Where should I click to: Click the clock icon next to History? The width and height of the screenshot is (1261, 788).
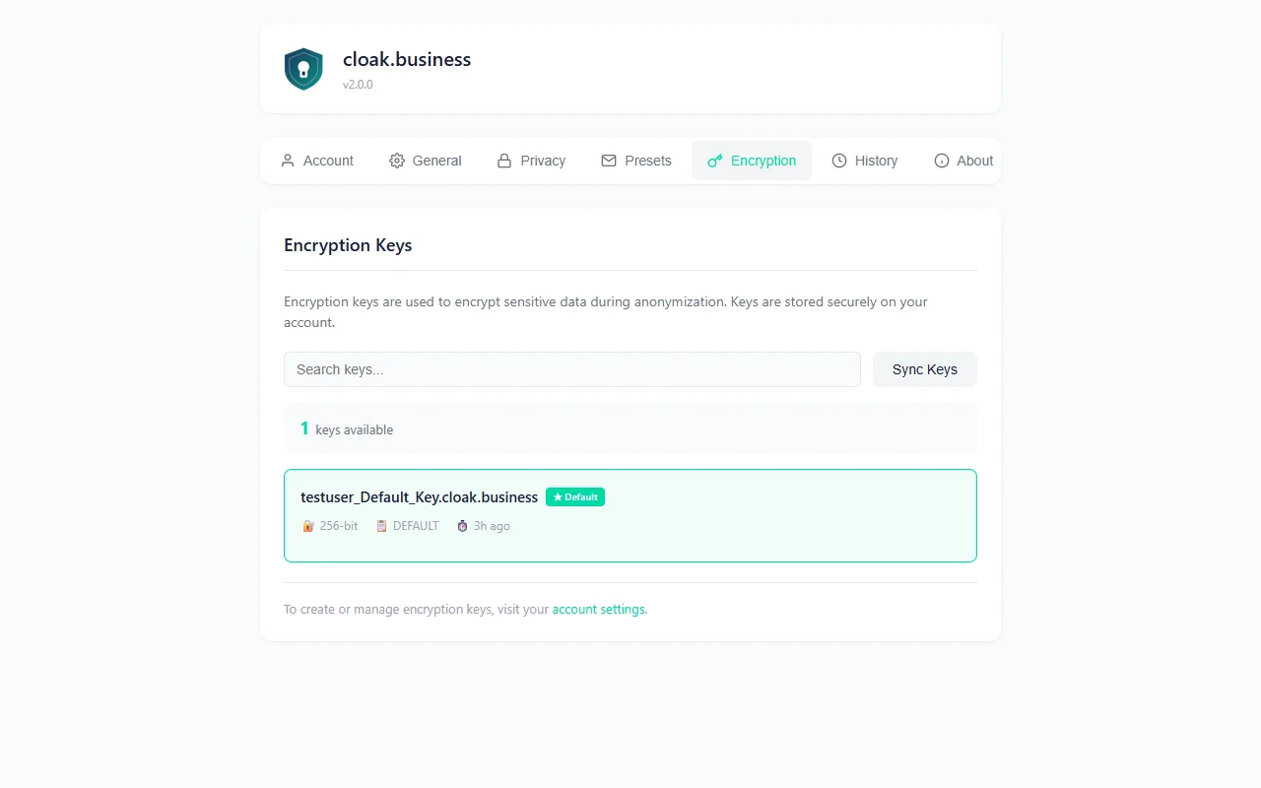pyautogui.click(x=839, y=160)
